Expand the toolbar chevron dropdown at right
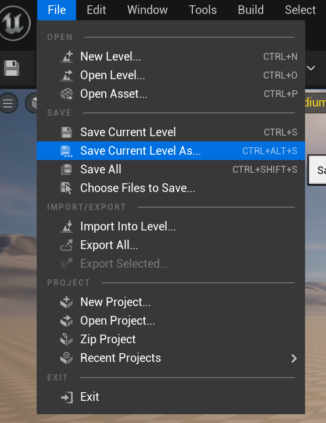 (x=311, y=68)
